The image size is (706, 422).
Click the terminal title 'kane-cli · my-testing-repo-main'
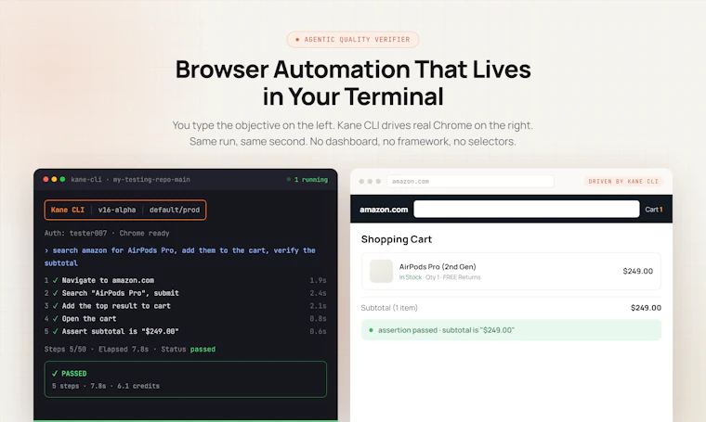[x=131, y=179]
